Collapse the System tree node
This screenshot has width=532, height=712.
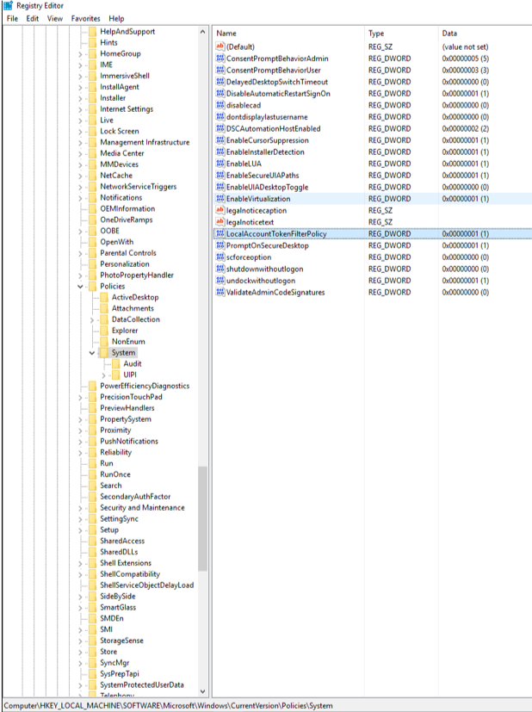[x=92, y=353]
